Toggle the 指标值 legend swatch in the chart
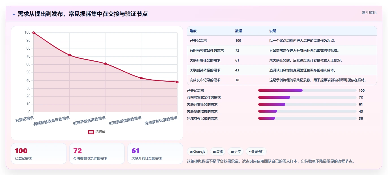This screenshot has height=175, width=388. point(91,132)
